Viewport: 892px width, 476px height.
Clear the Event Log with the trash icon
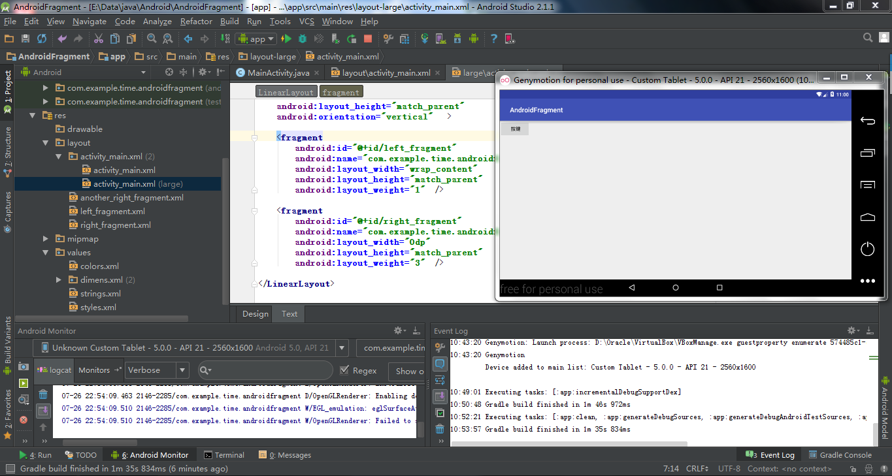click(x=440, y=429)
